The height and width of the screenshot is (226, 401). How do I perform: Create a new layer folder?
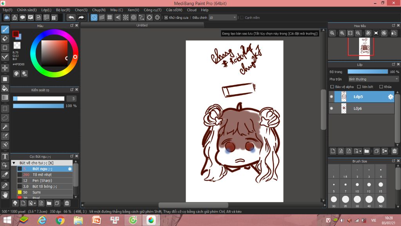coord(367,151)
